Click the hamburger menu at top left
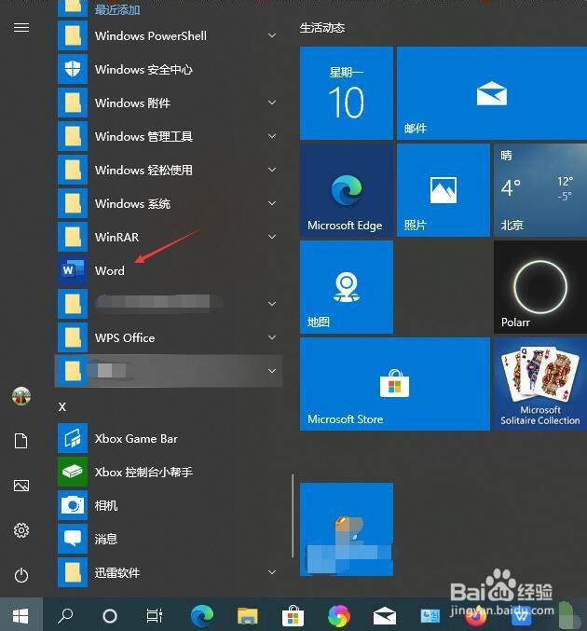The width and height of the screenshot is (587, 631). [x=21, y=27]
